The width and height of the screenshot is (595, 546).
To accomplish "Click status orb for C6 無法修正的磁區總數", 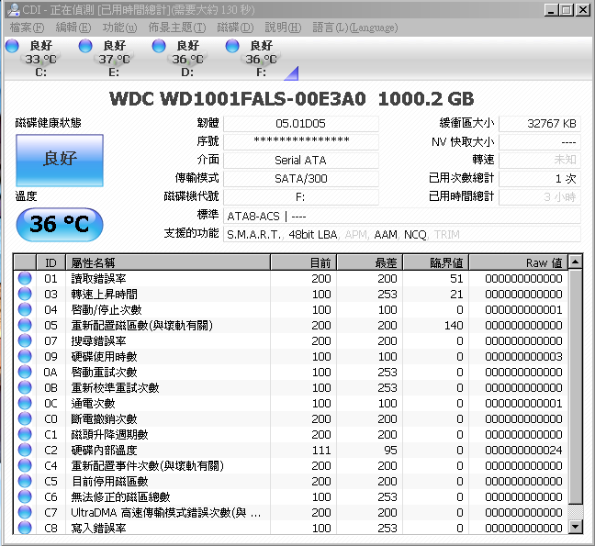I will [x=25, y=496].
